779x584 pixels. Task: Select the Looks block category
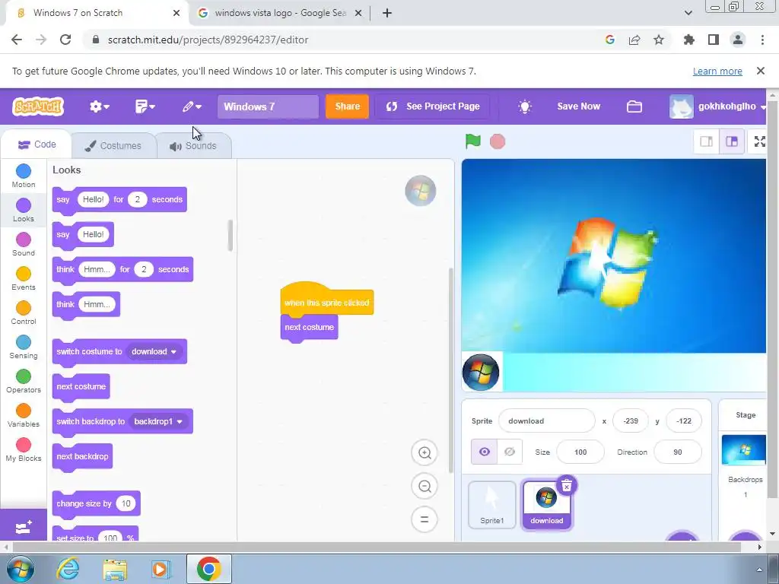click(24, 210)
